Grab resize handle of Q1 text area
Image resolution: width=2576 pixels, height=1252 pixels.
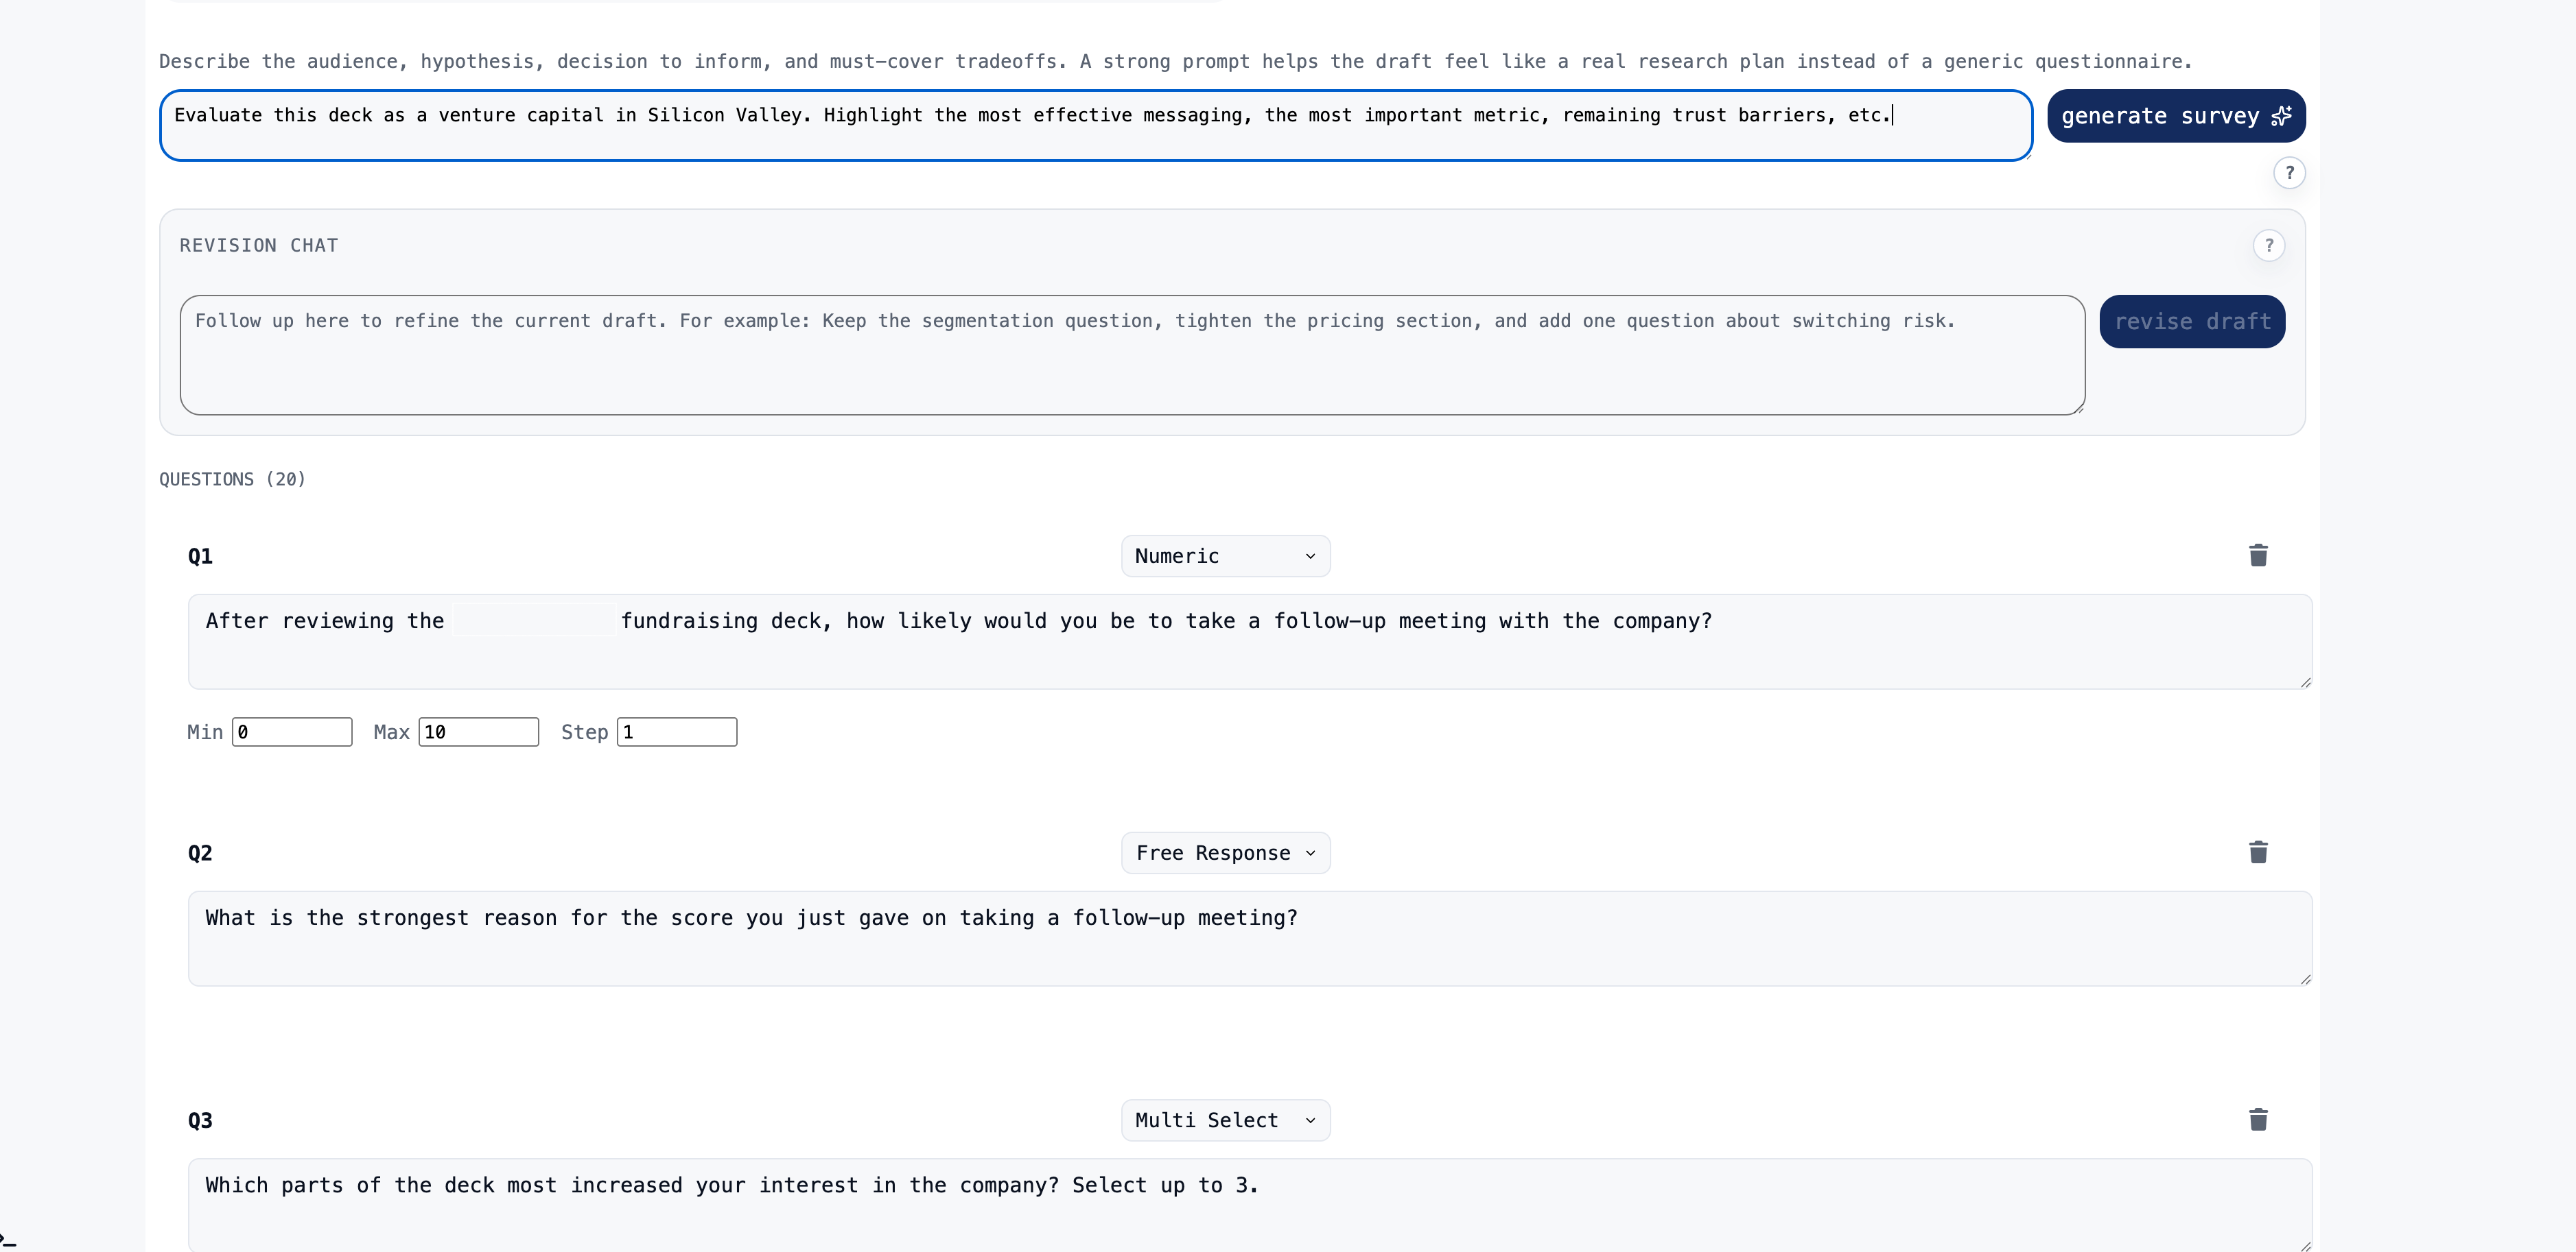pos(2305,682)
